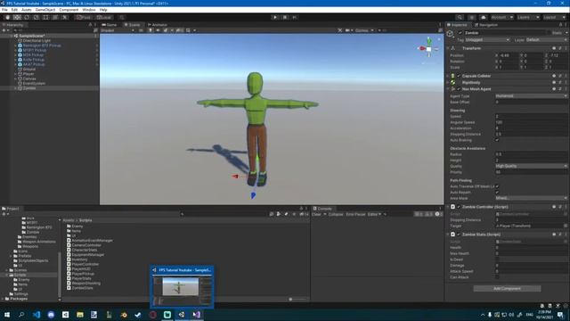Open the Transform component options menu icon
Image resolution: width=570 pixels, height=321 pixels.
566,48
